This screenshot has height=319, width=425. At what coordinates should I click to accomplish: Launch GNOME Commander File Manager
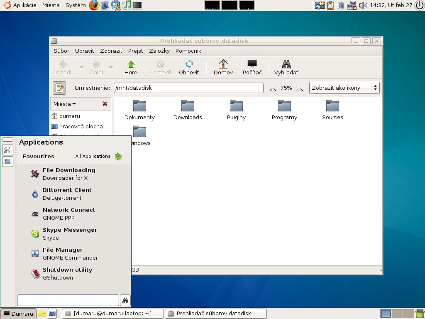(74, 254)
